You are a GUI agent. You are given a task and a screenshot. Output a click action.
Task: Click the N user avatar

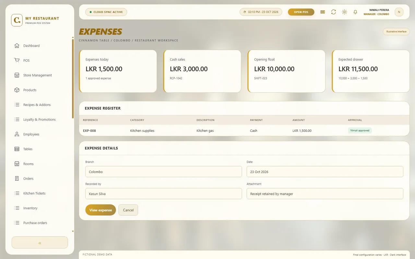tap(399, 12)
